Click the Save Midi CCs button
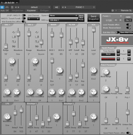The height and width of the screenshot is (135, 133). pos(126,32)
